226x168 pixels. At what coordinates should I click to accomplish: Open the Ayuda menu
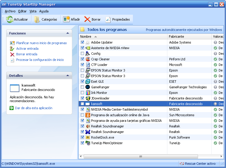pyautogui.click(x=44, y=11)
